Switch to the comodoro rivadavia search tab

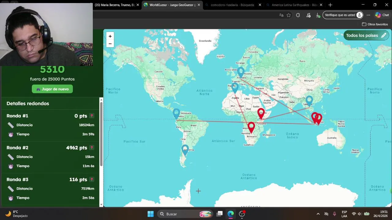coord(232,5)
